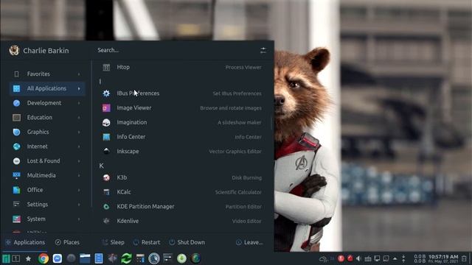The height and width of the screenshot is (265, 472).
Task: Expand Graphics category
Action: point(79,132)
